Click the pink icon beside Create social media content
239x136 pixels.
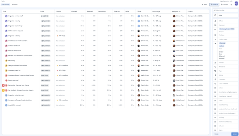[6, 41]
